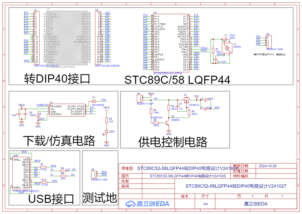Click the USB接口 section title
Screen dimensions: 302x214
point(51,199)
